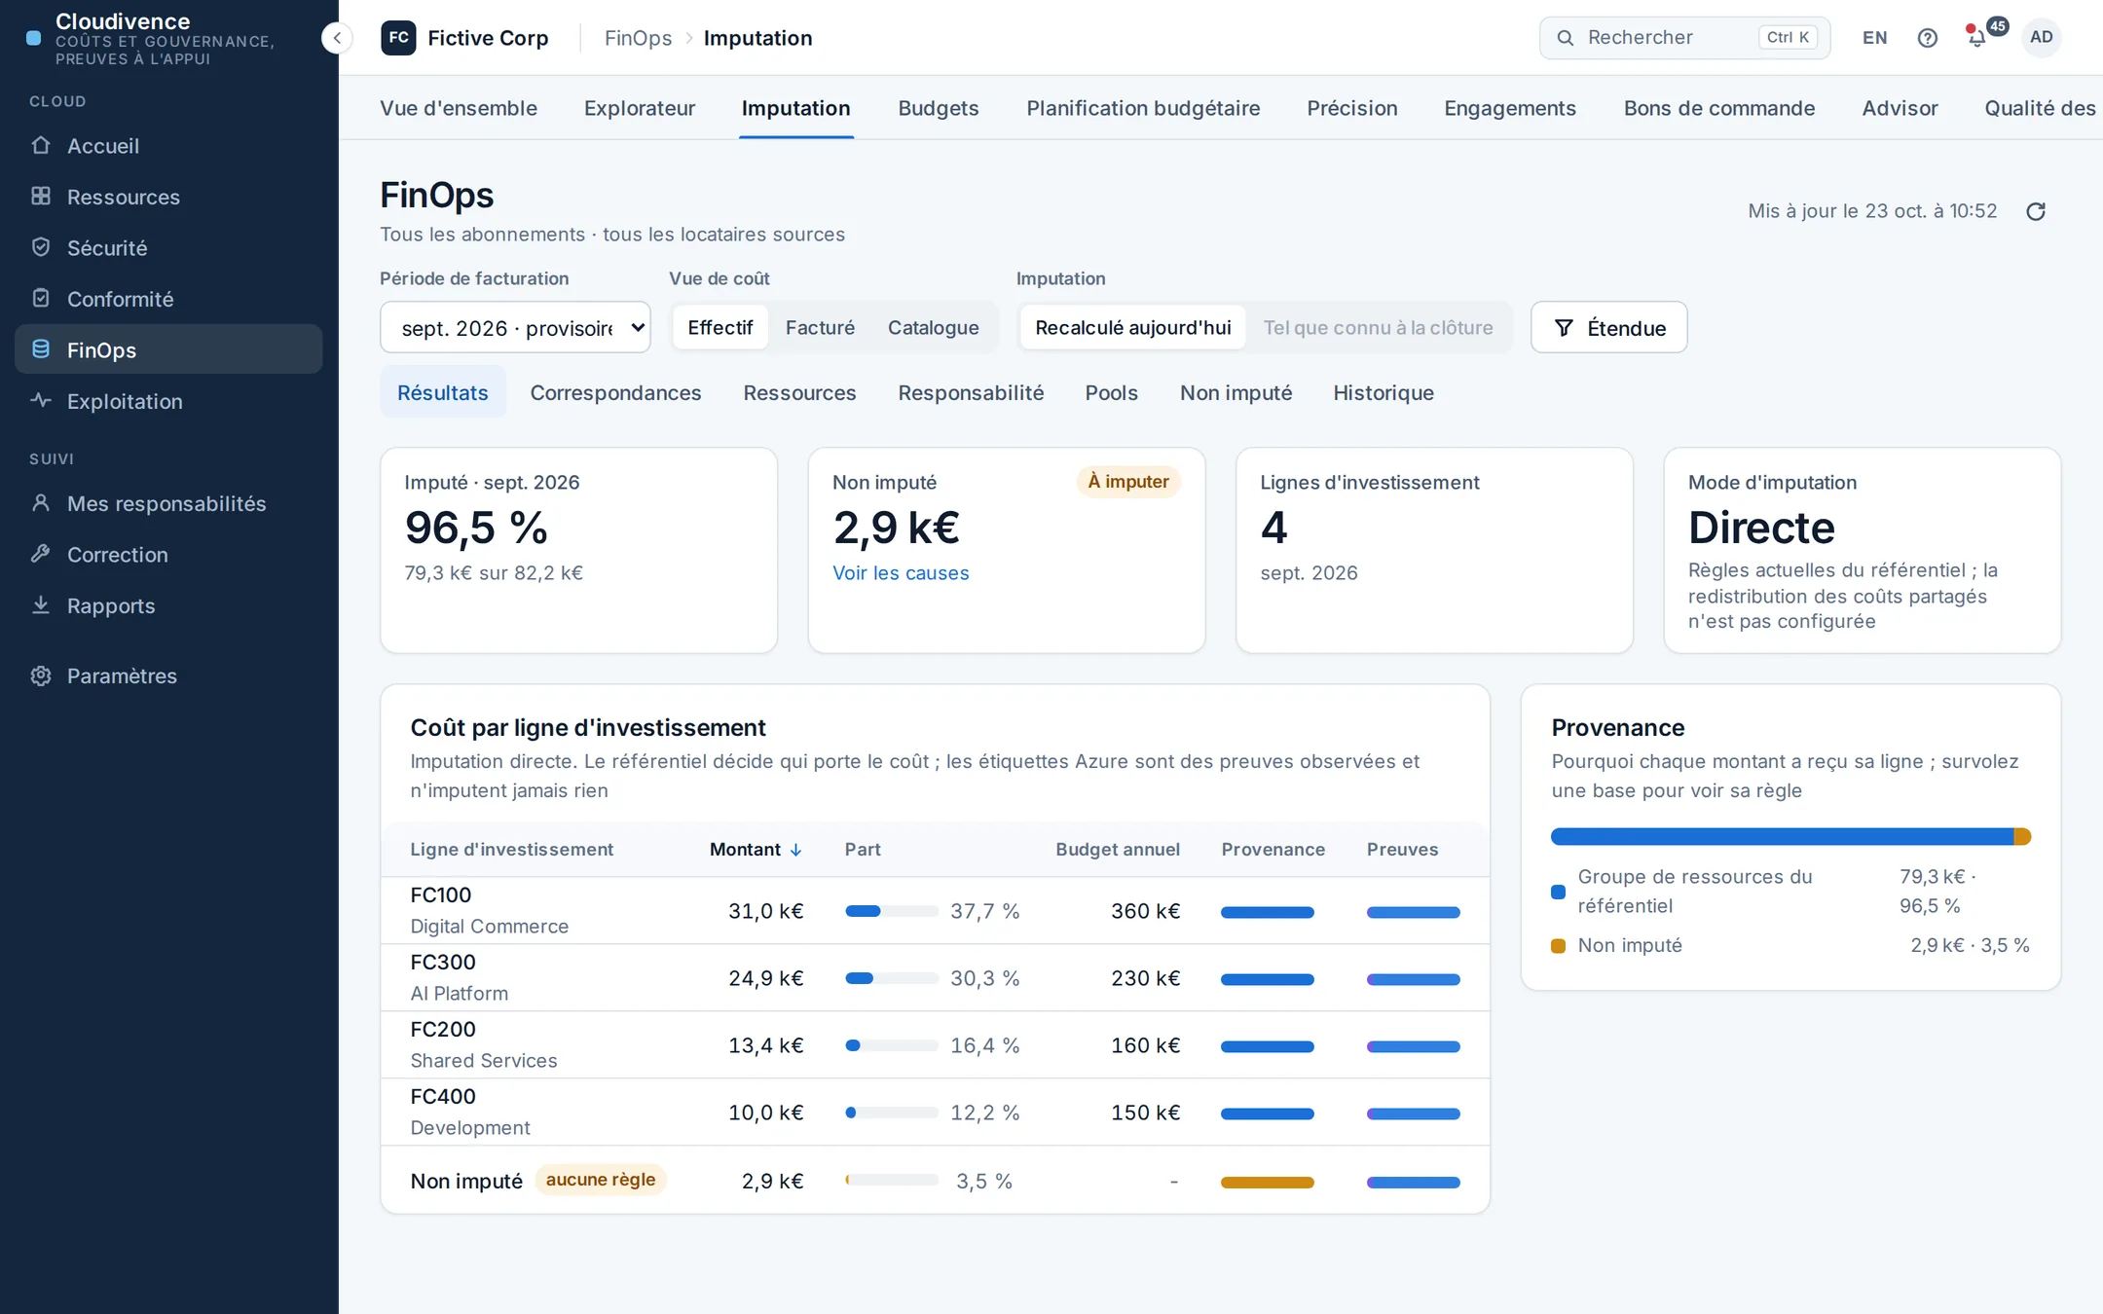2103x1314 pixels.
Task: Click the Rapports download icon
Action: 41,605
